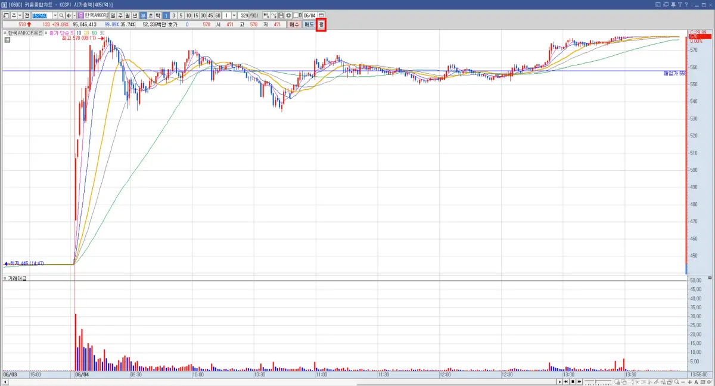Set the 3 minute interval

coord(173,15)
